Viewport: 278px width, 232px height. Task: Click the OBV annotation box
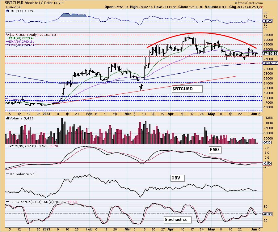click(178, 178)
